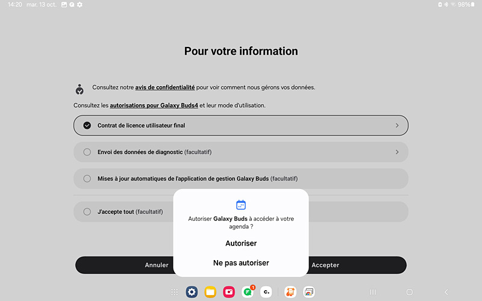This screenshot has height=301, width=482.
Task: Open the red Camera app
Action: tap(229, 292)
